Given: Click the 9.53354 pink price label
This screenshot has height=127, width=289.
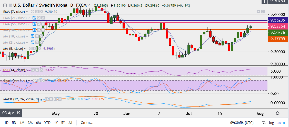Looking at the screenshot, I should point(277,26).
